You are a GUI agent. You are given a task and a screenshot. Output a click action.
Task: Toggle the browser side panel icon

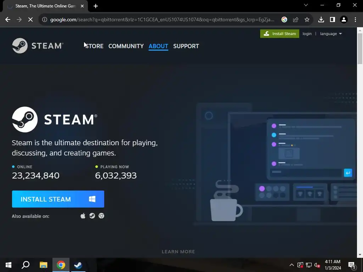click(333, 20)
